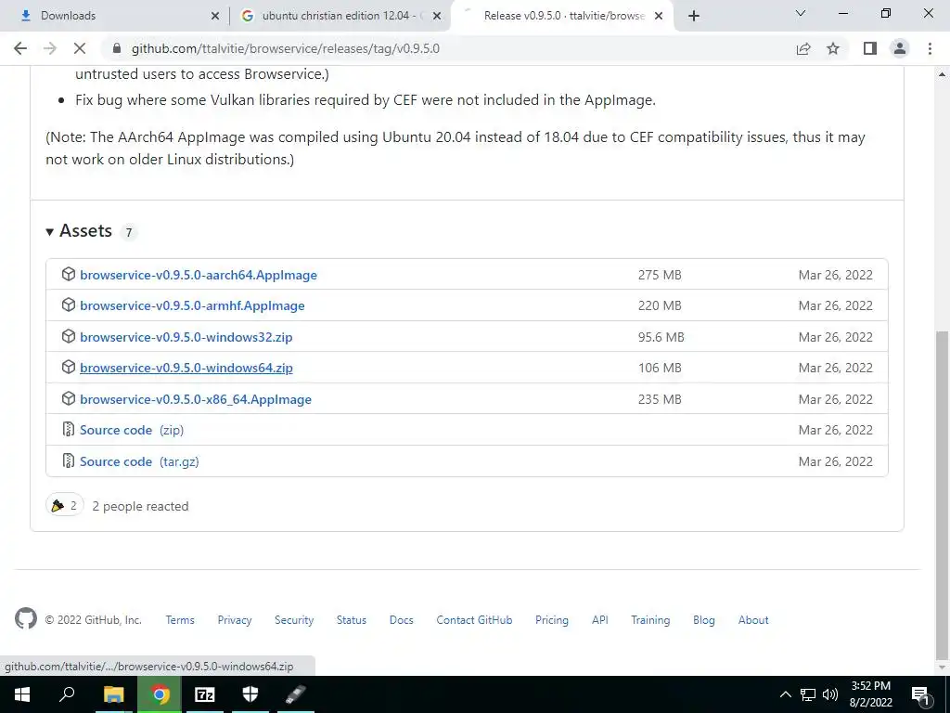Click the forward navigation arrow
This screenshot has height=713, width=950.
click(50, 48)
